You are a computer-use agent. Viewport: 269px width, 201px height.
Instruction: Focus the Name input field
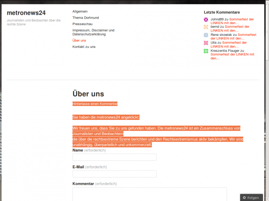pos(114,157)
